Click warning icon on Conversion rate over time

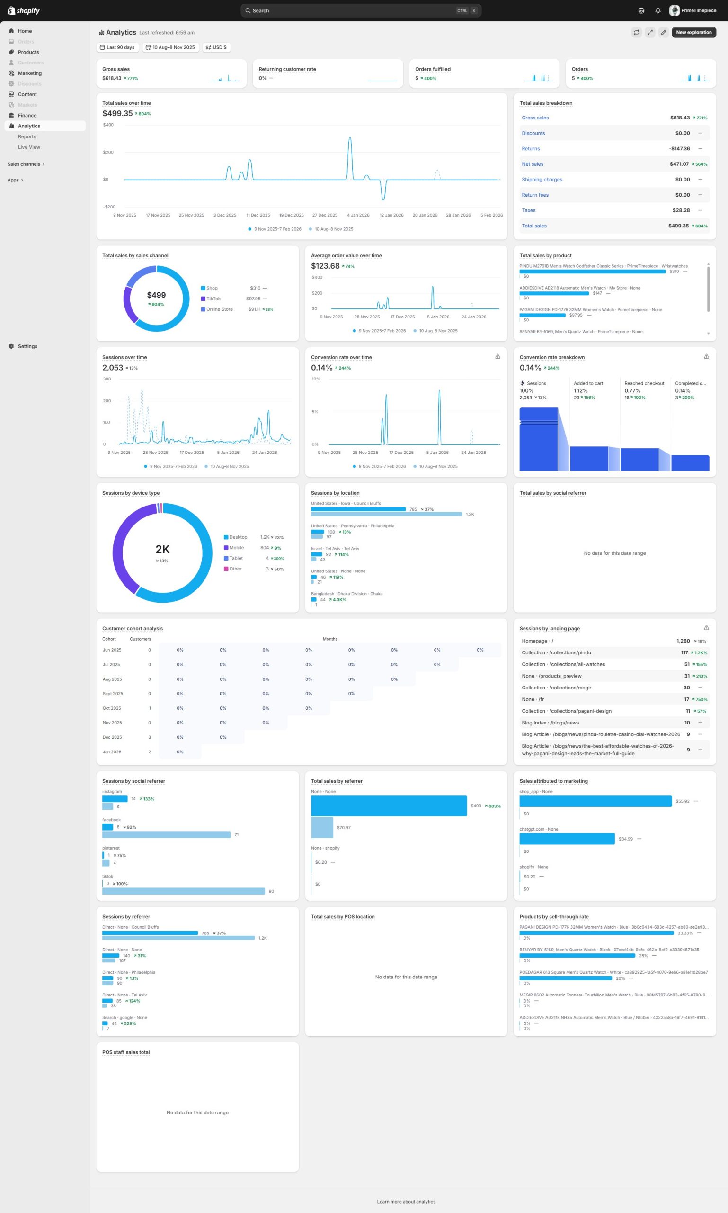pyautogui.click(x=497, y=356)
